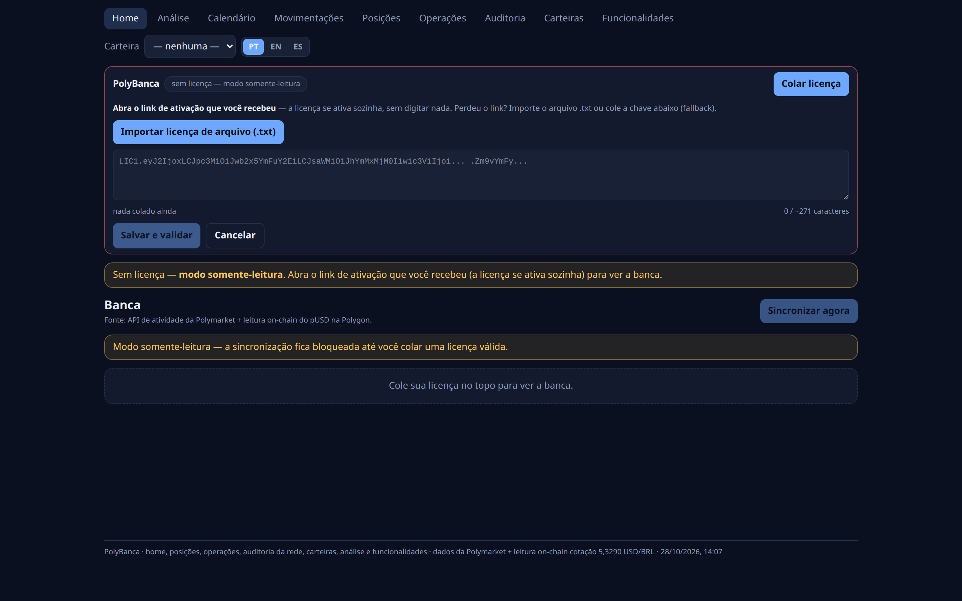The height and width of the screenshot is (601, 962).
Task: Click the sync blocked 'Modo somente-leitura' banner
Action: (x=481, y=347)
